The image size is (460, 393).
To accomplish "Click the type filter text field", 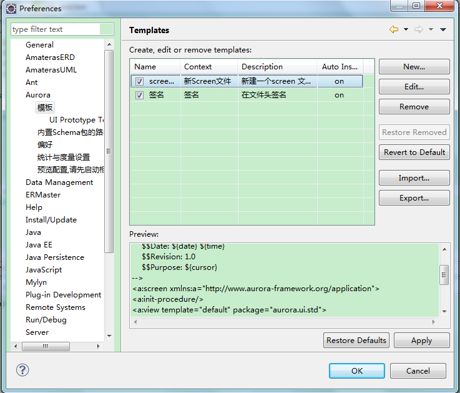I will point(55,29).
